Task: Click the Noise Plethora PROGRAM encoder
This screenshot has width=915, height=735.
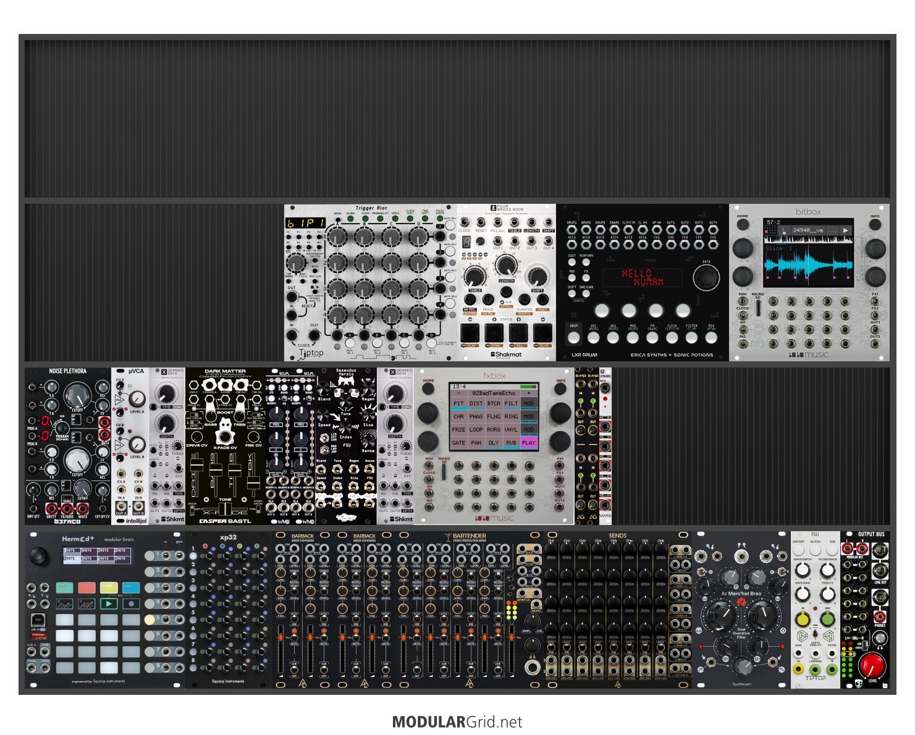Action: pos(62,428)
